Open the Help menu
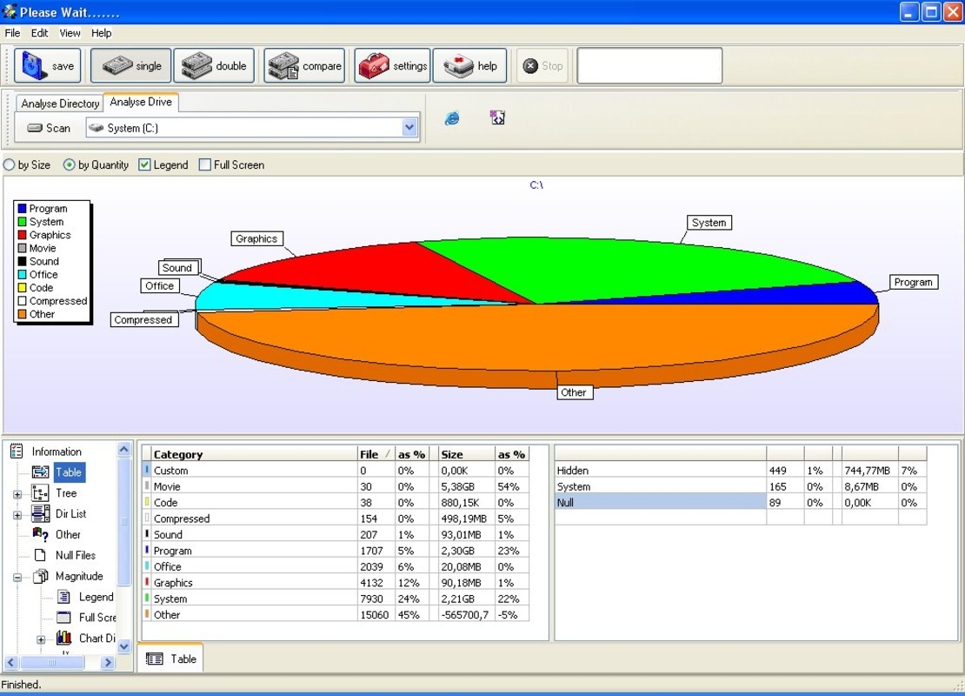 pos(102,33)
